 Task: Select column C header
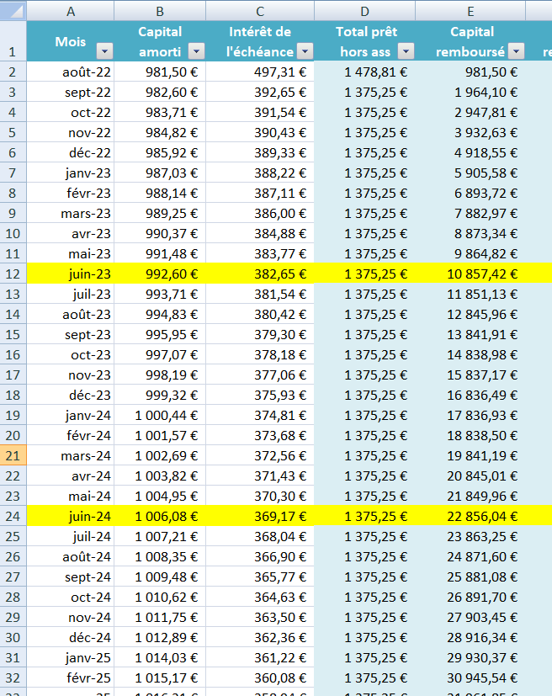coord(260,11)
